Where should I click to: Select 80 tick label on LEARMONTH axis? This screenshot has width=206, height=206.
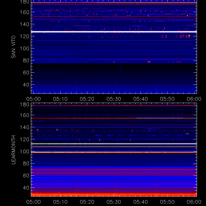(x=26, y=164)
